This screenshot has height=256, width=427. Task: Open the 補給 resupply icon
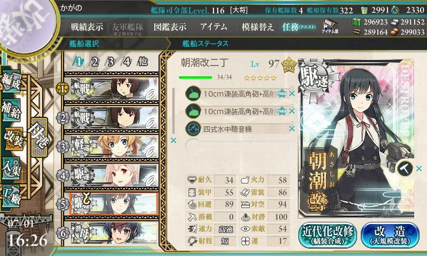click(x=11, y=110)
